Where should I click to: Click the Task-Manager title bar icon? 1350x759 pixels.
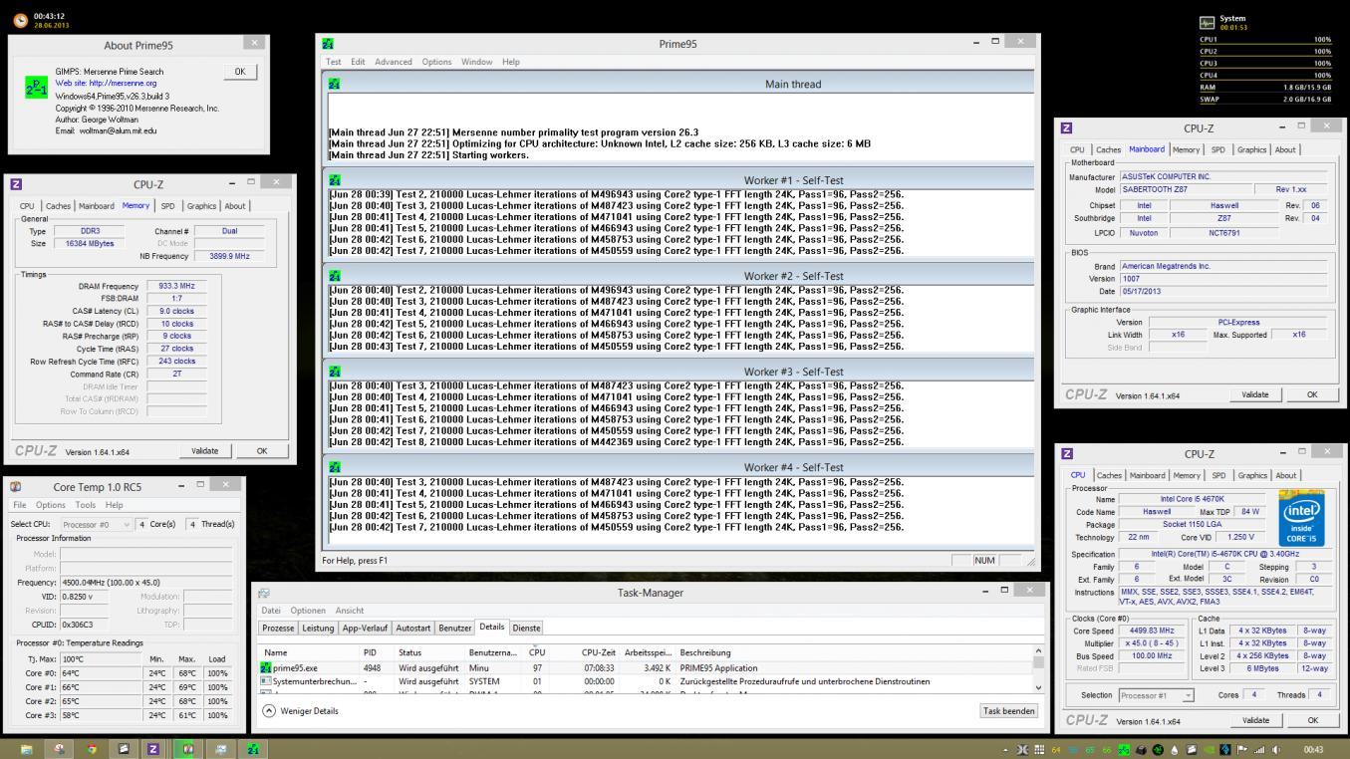coord(264,593)
